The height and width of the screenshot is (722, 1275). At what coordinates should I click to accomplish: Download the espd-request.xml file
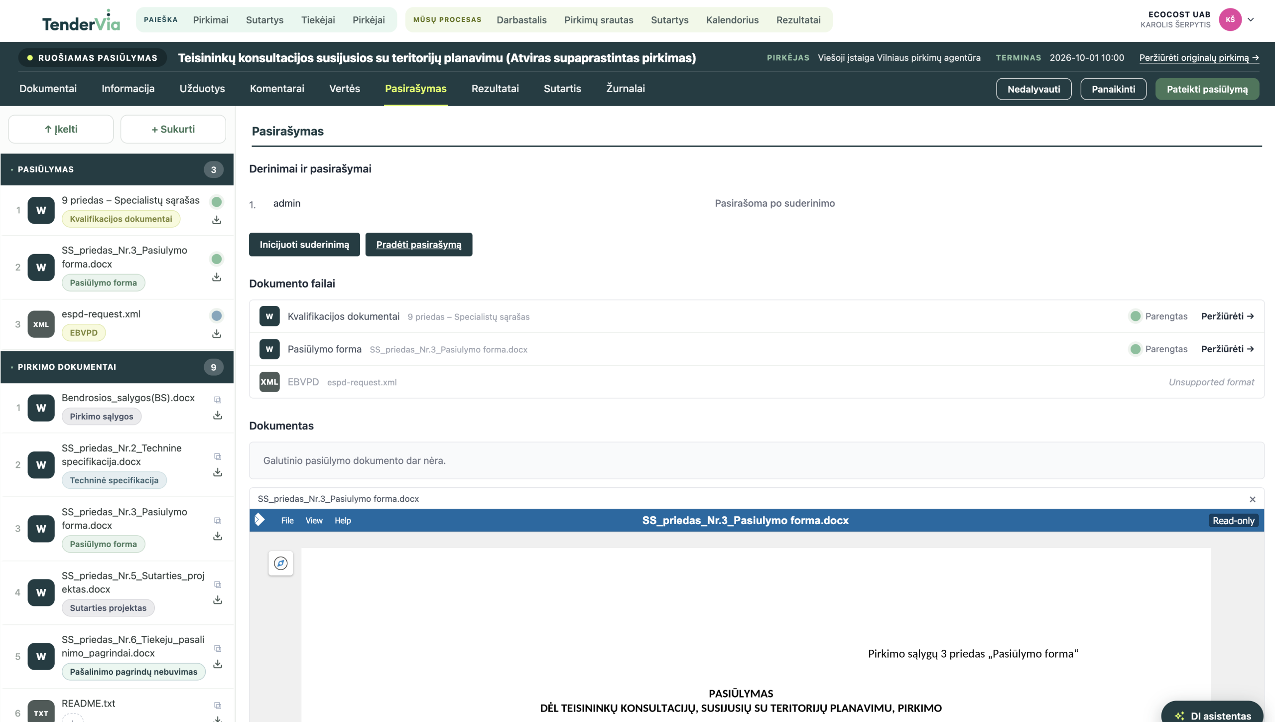pos(217,333)
